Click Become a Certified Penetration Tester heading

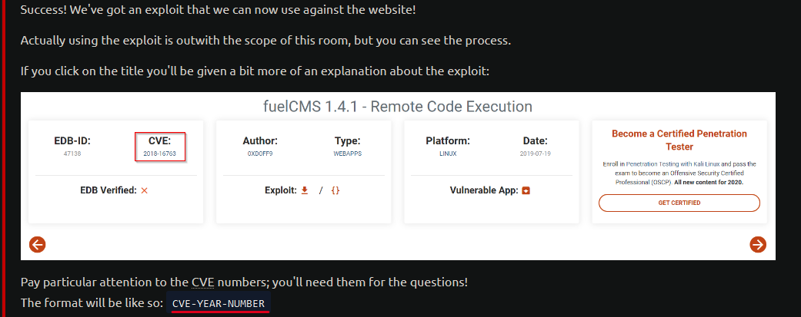(x=679, y=140)
